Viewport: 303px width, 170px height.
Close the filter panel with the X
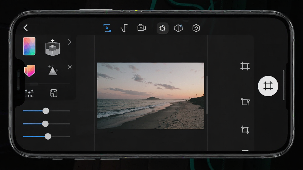[70, 67]
